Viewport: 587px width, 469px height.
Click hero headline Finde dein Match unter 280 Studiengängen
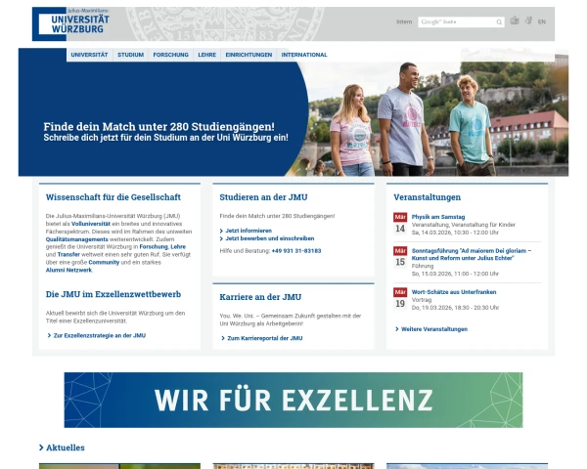158,126
